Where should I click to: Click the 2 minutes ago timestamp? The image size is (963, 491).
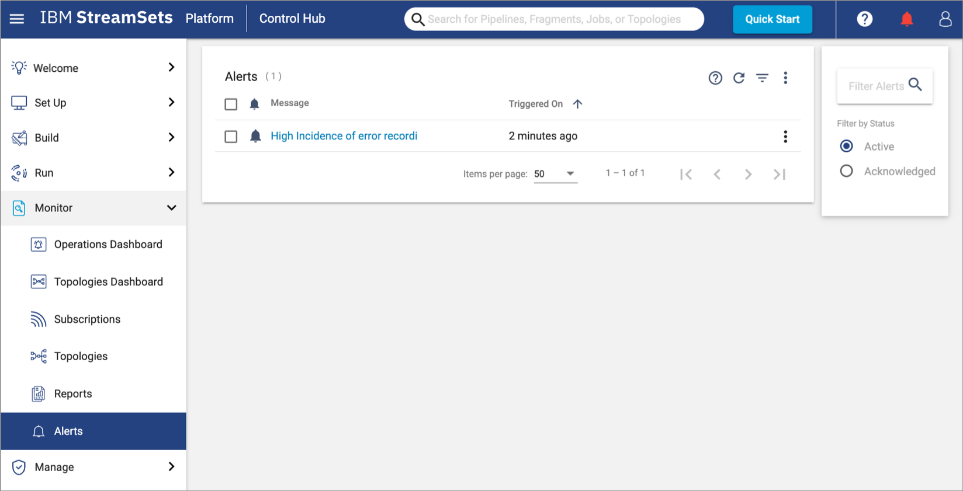543,136
